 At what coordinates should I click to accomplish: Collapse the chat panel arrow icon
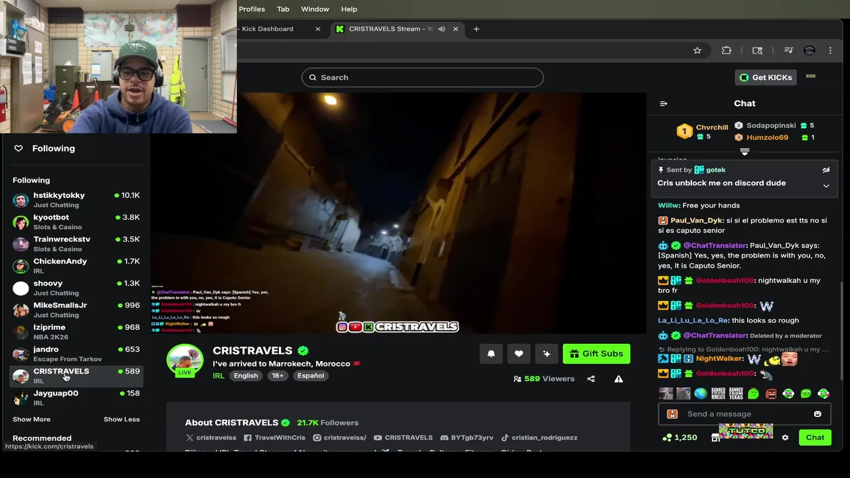[x=663, y=104]
